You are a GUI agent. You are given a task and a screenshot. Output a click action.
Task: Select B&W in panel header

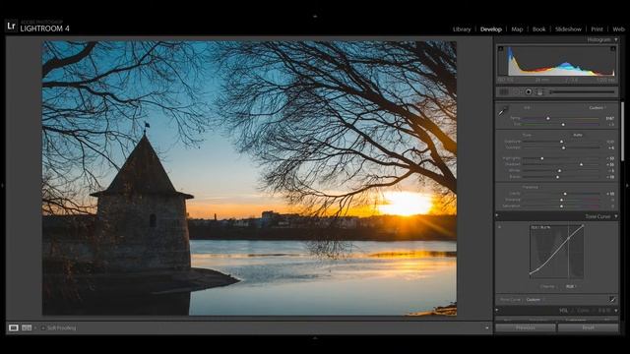point(603,311)
